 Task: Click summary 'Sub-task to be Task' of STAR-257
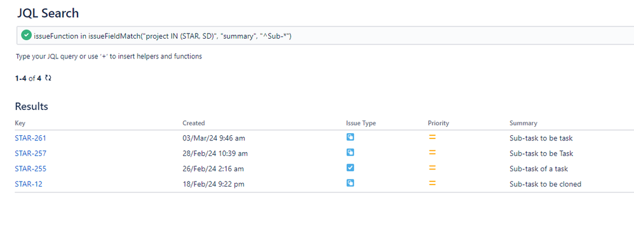coord(541,154)
